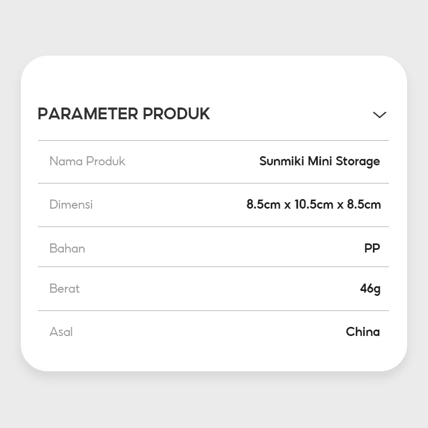Screen dimensions: 428x428
Task: Select the Asal label
Action: (61, 332)
